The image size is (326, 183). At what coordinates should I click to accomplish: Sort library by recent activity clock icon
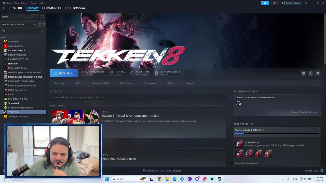point(40,24)
